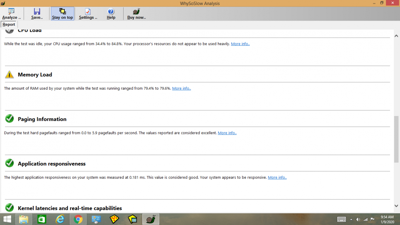The image size is (400, 225).
Task: Open Google Chrome from the taskbar
Action: [x=78, y=219]
